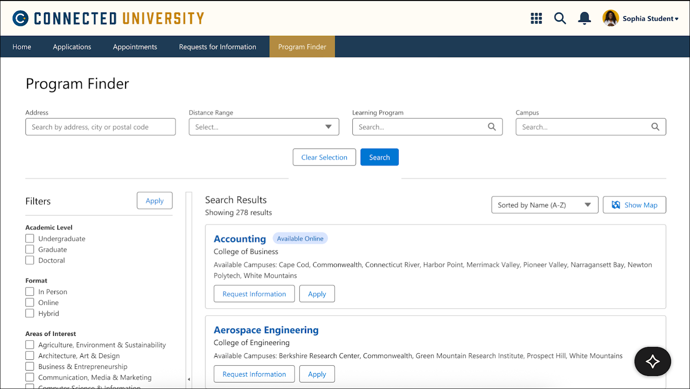Select the Business & Entrepreneurship interest area
690x389 pixels.
coord(29,366)
